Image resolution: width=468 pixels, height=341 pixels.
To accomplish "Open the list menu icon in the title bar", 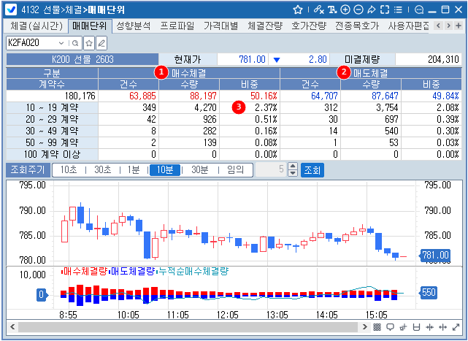I will (398, 9).
